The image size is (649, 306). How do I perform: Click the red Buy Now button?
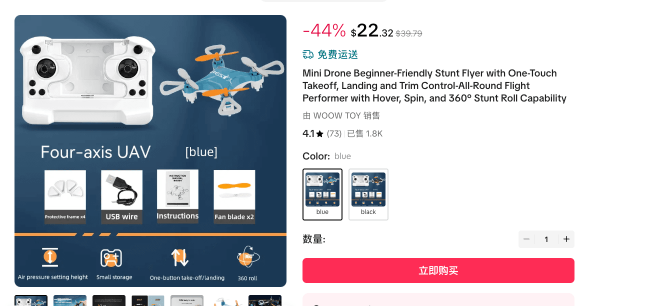(x=438, y=270)
